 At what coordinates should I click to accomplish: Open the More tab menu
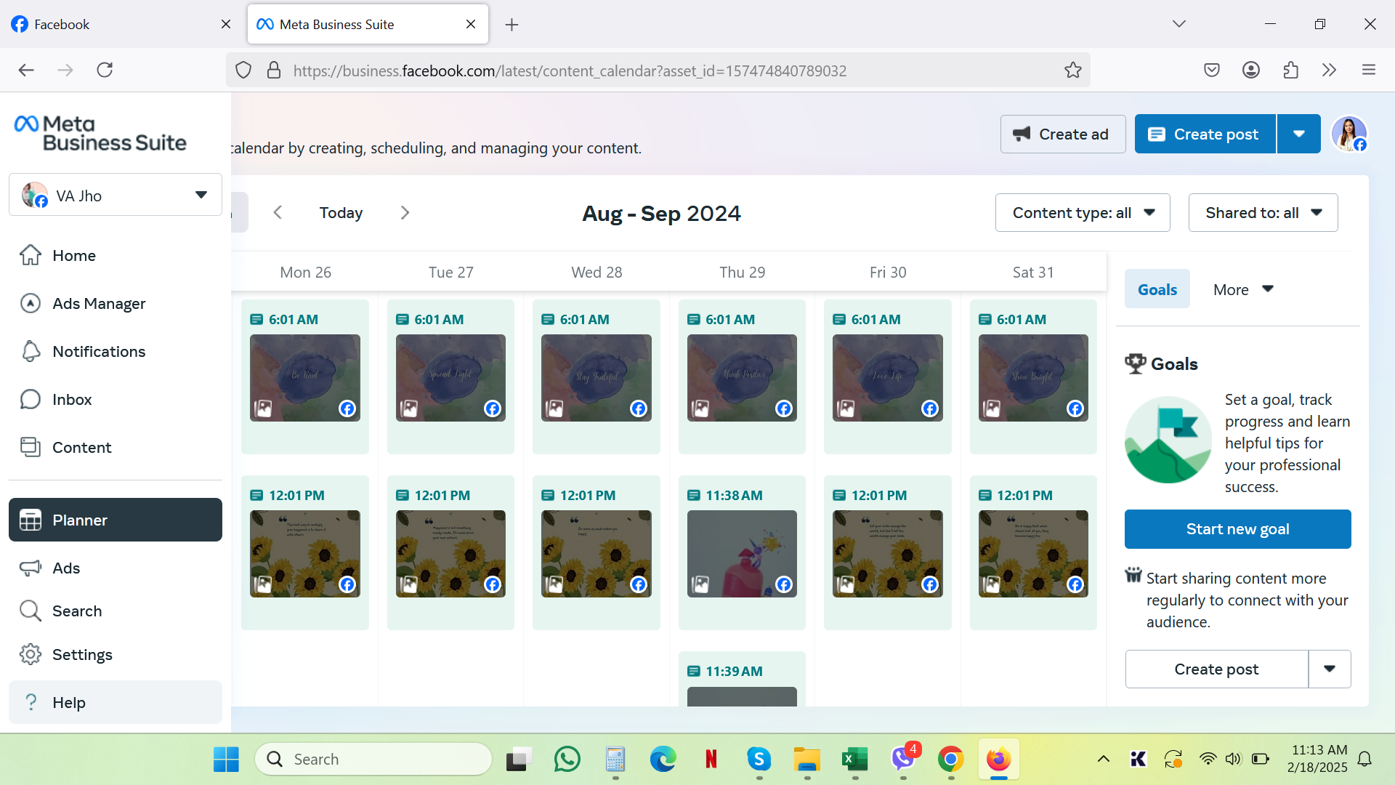(x=1243, y=289)
